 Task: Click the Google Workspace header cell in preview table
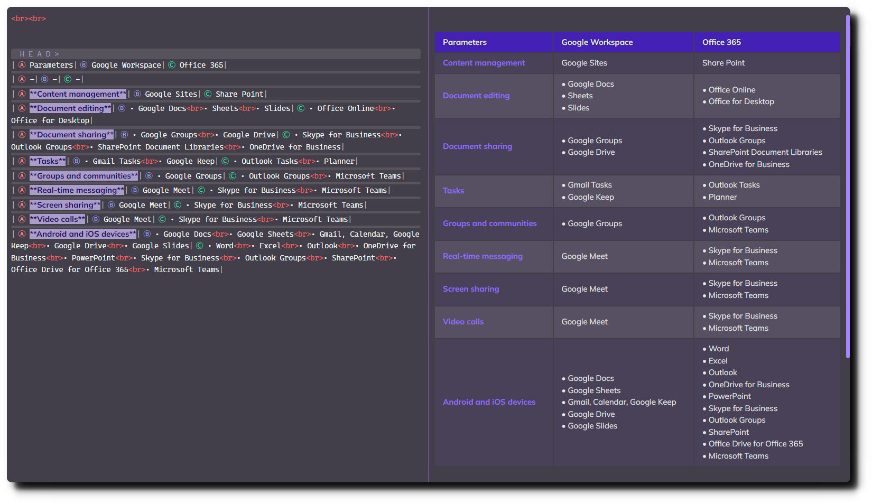(624, 42)
